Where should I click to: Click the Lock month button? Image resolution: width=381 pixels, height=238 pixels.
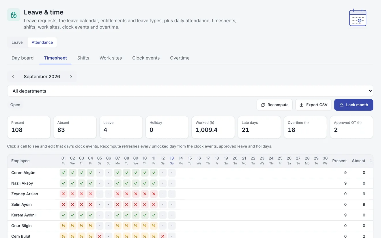[354, 105]
